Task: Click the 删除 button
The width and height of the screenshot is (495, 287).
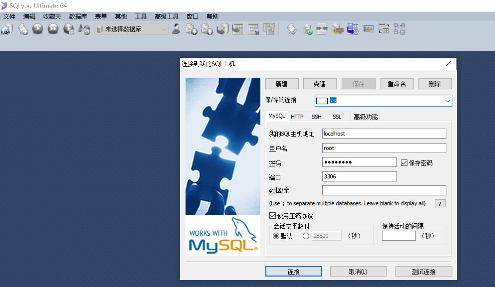Action: (435, 84)
